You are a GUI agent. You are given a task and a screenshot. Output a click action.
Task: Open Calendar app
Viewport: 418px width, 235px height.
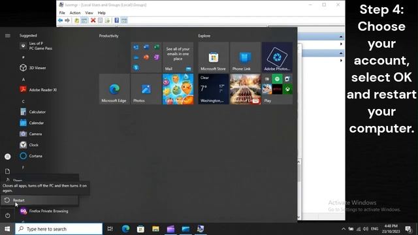(32, 123)
